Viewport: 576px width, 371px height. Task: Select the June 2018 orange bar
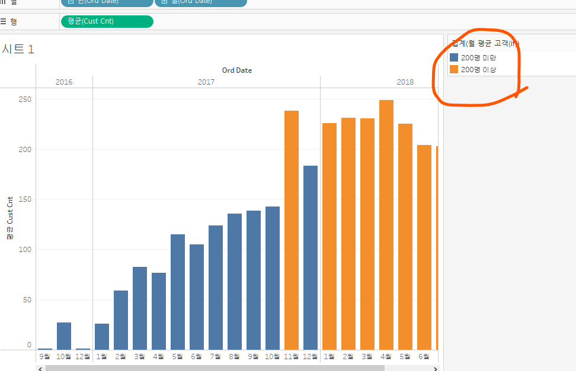tap(424, 247)
